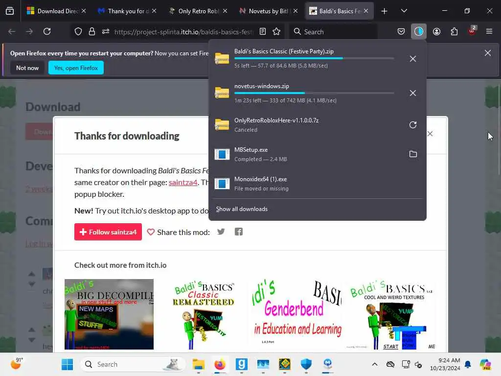Open the Windows Start menu
The image size is (501, 376).
tap(67, 364)
